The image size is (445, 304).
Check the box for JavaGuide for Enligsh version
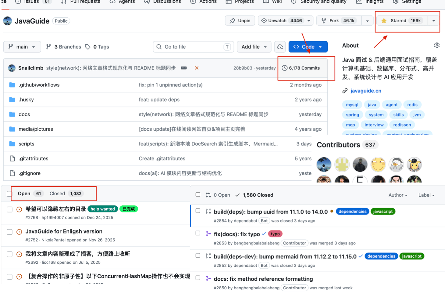point(9,232)
